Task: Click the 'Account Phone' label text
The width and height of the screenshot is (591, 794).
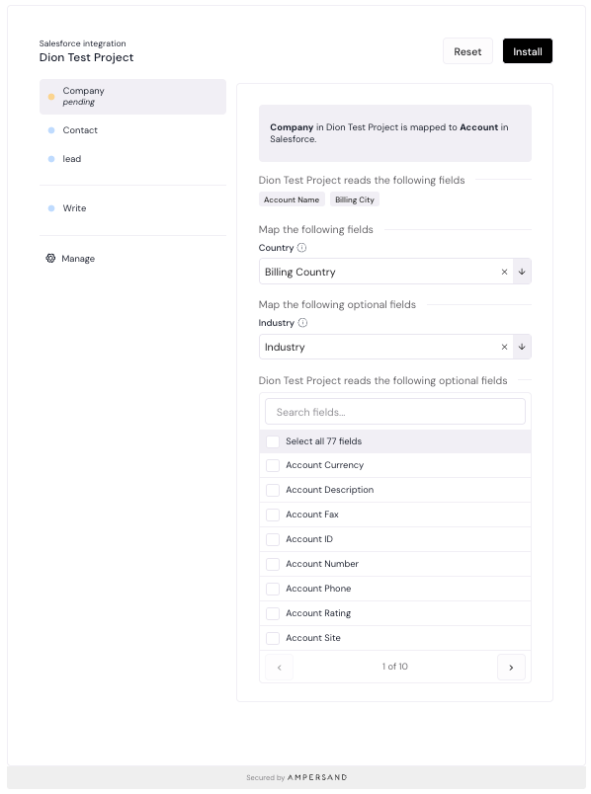Action: tap(318, 589)
